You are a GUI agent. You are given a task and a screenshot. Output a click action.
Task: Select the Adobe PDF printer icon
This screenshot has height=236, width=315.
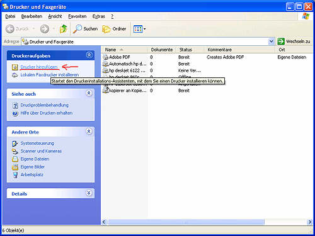coord(105,57)
